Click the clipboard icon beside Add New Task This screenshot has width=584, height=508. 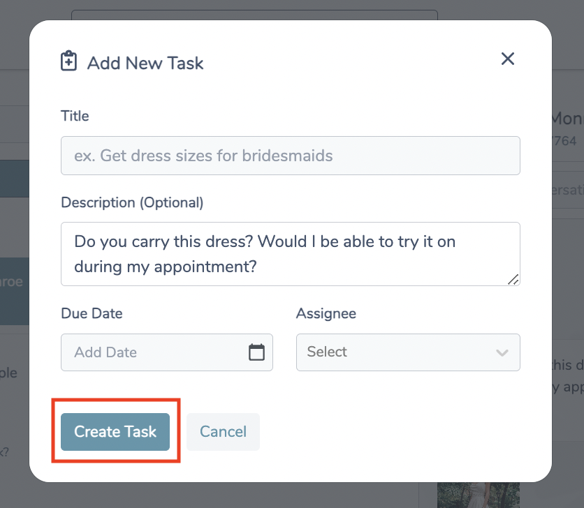tap(68, 62)
